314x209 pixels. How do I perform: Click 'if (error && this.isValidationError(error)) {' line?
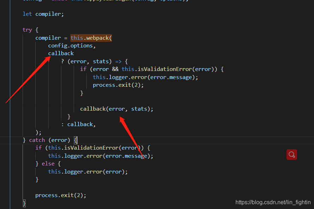pyautogui.click(x=152, y=69)
